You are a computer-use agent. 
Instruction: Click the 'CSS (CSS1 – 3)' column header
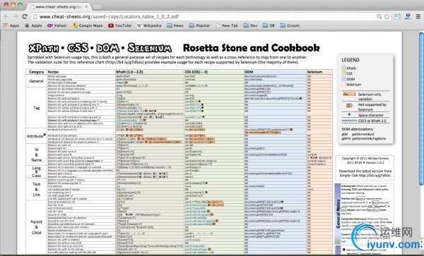pyautogui.click(x=214, y=72)
